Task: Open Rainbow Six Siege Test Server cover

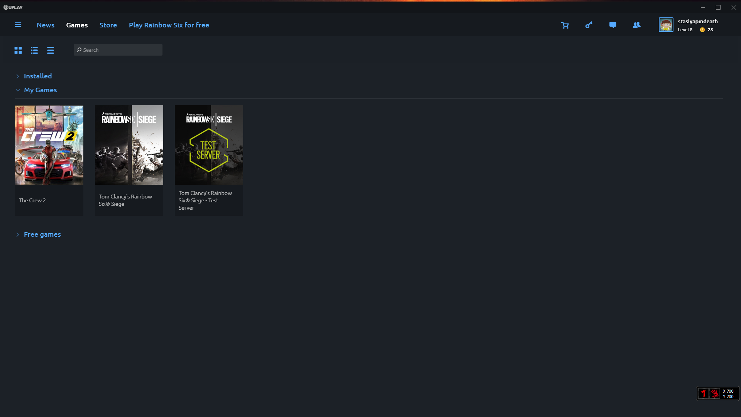Action: tap(209, 145)
